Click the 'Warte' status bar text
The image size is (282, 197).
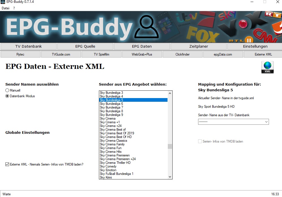[x=7, y=194]
